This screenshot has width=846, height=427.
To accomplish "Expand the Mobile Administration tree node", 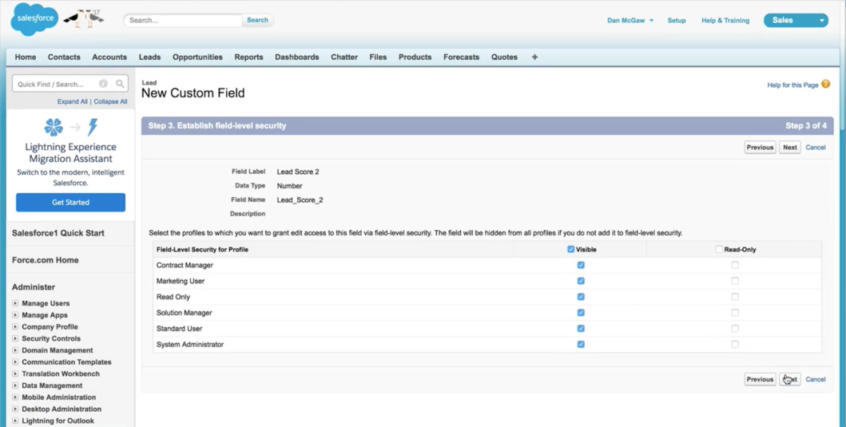I will [x=15, y=397].
